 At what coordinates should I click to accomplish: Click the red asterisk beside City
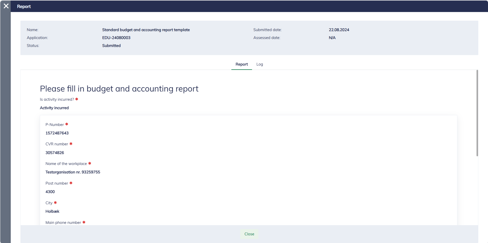click(55, 203)
